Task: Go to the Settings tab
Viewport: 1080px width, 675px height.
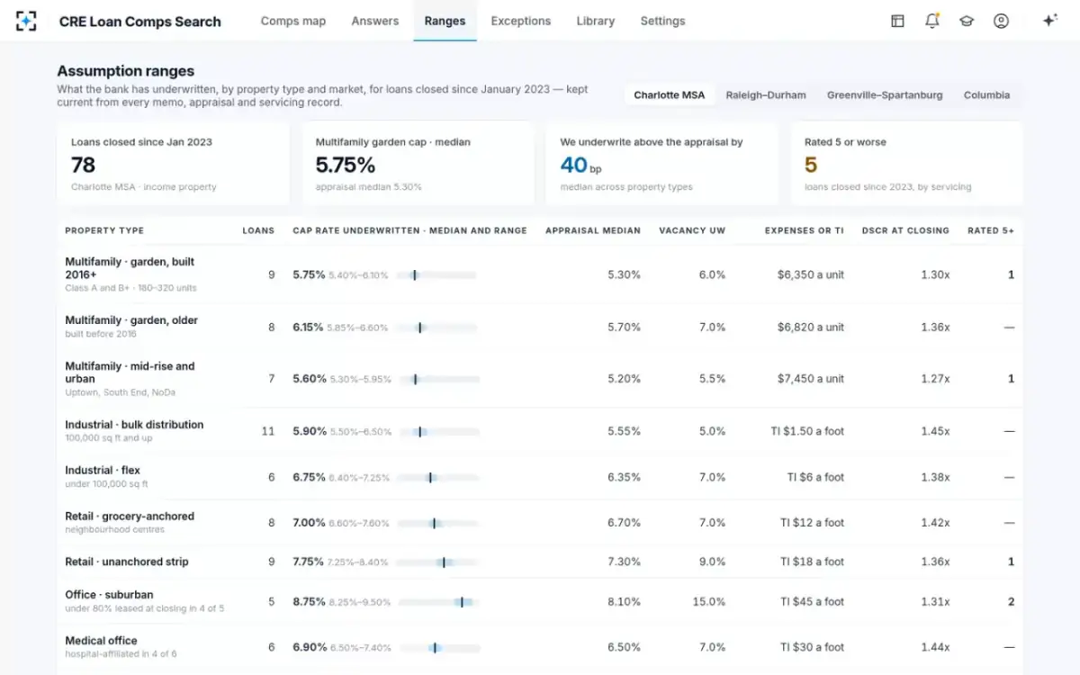Action: [x=662, y=21]
